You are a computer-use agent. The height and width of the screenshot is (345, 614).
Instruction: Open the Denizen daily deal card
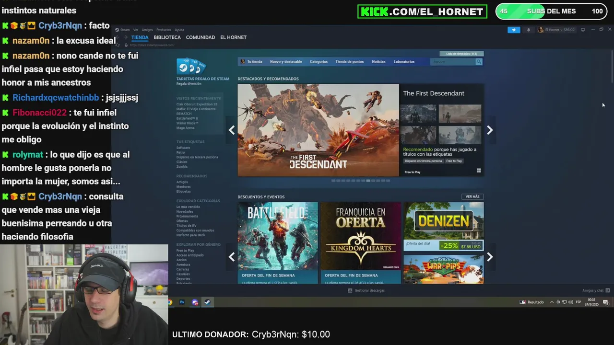click(x=444, y=227)
